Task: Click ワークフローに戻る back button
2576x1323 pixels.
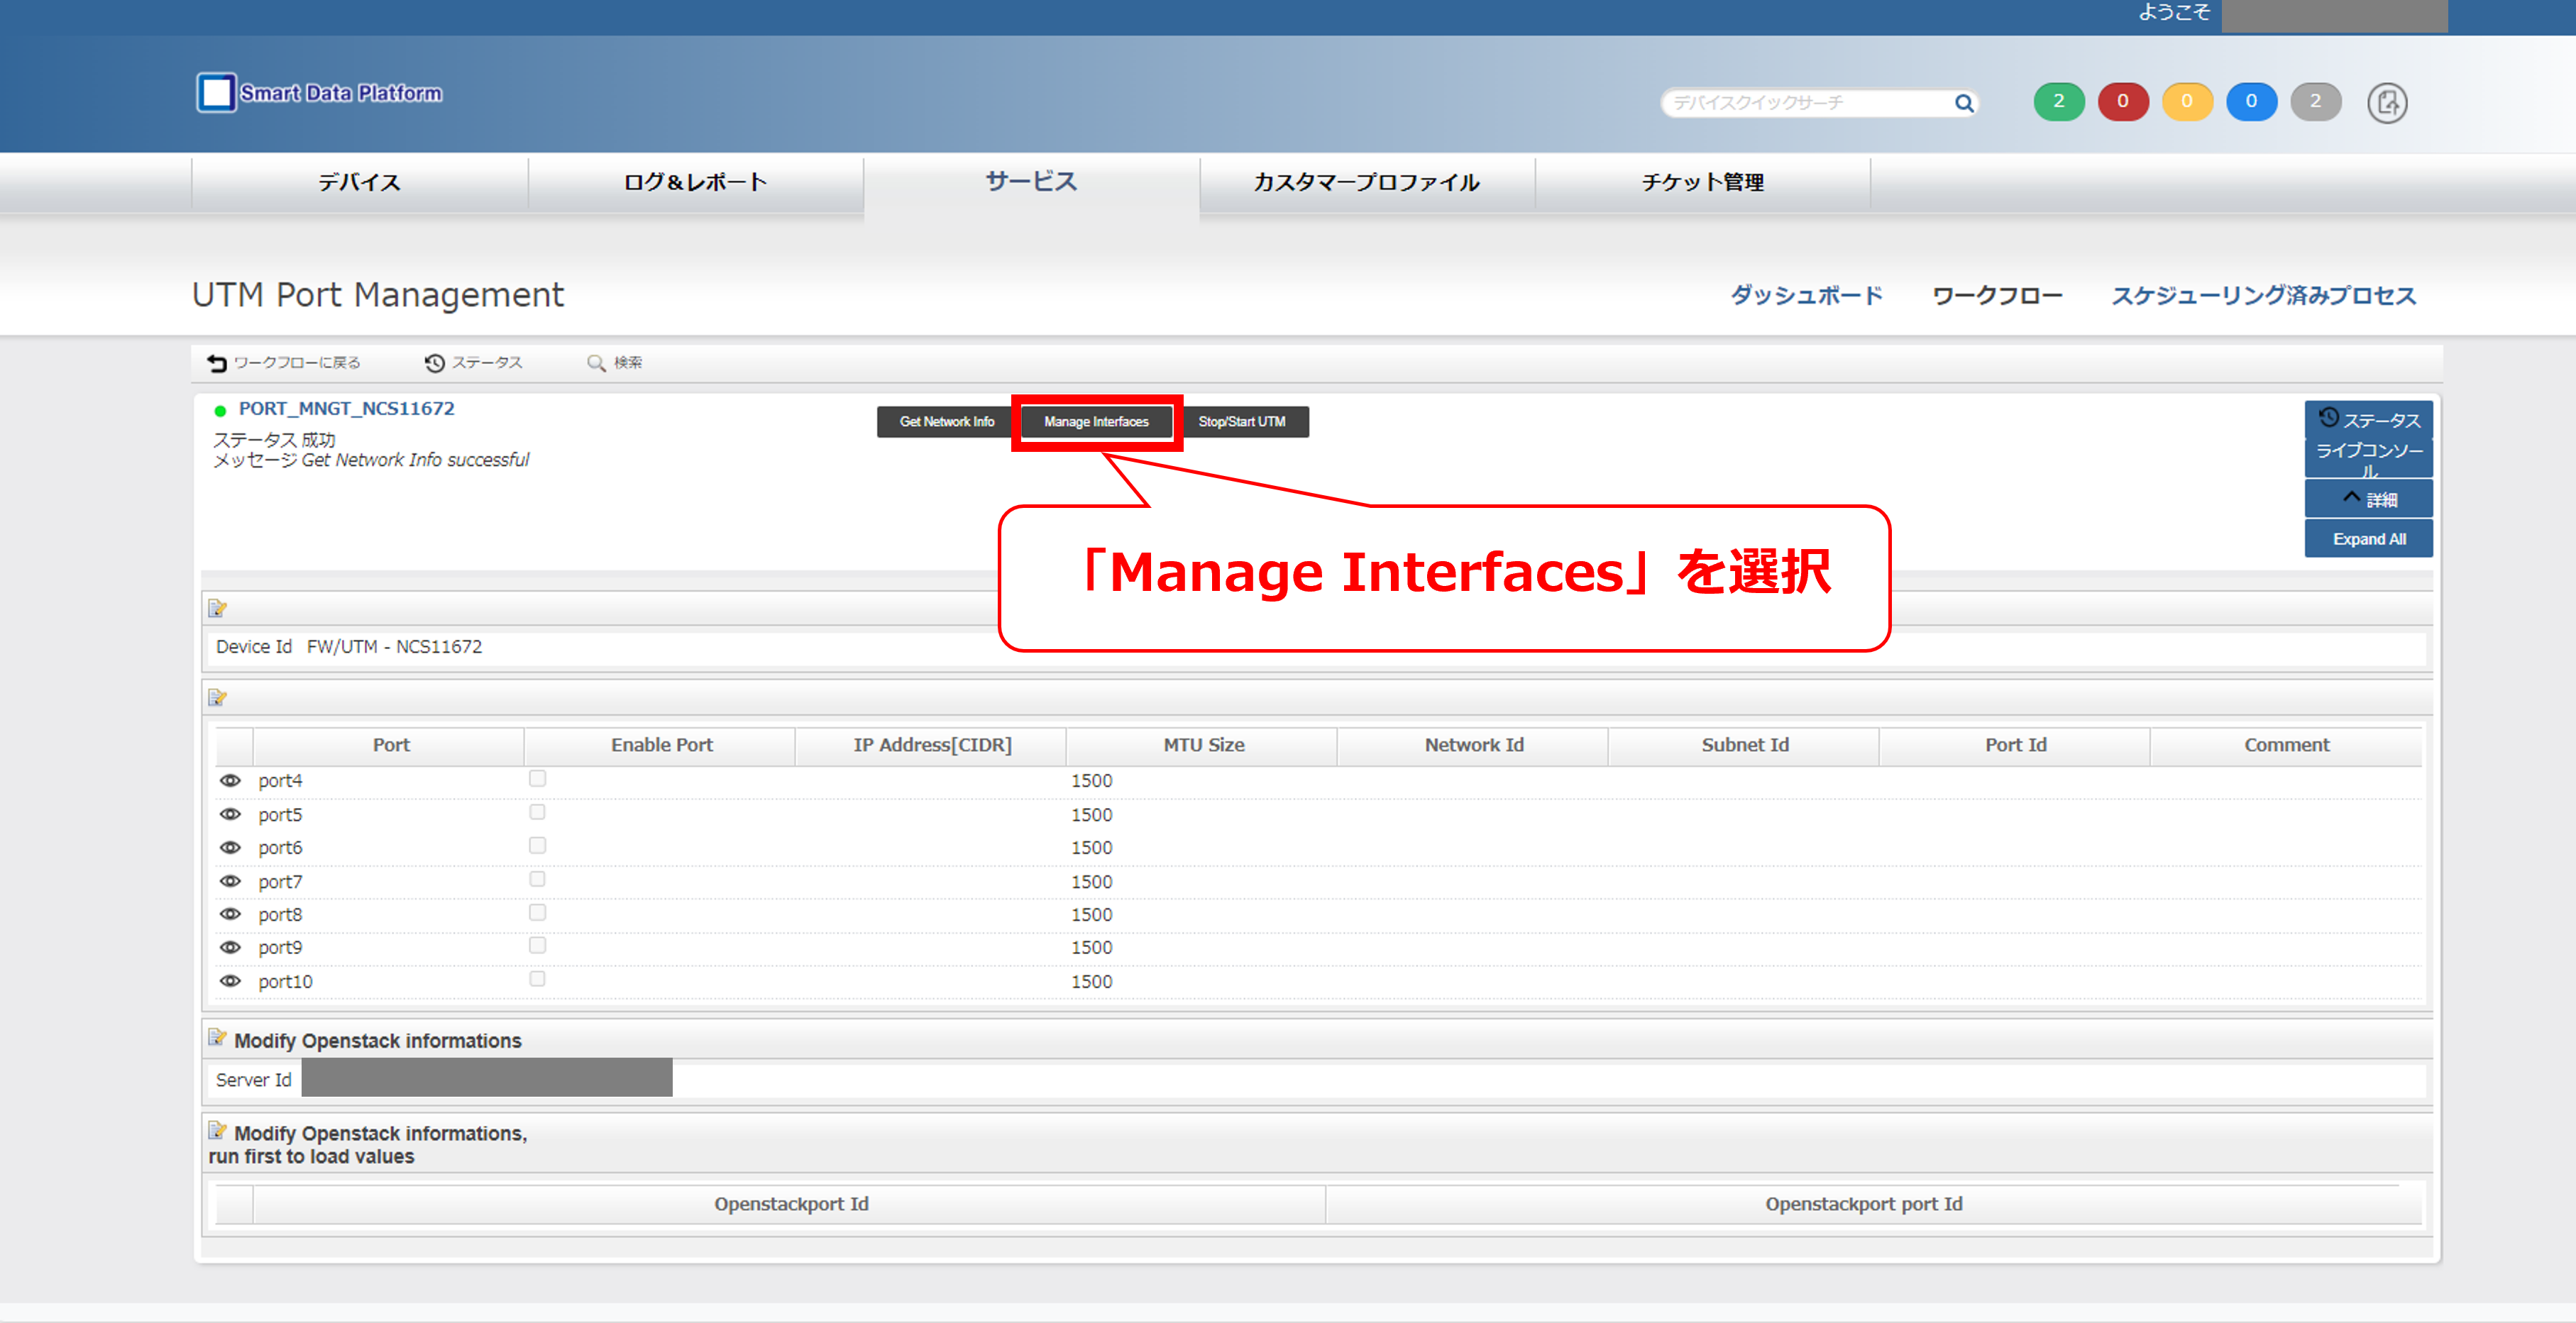Action: click(x=284, y=363)
